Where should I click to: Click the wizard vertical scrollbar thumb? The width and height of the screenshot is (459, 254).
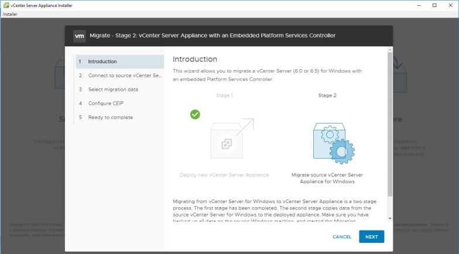(391, 123)
